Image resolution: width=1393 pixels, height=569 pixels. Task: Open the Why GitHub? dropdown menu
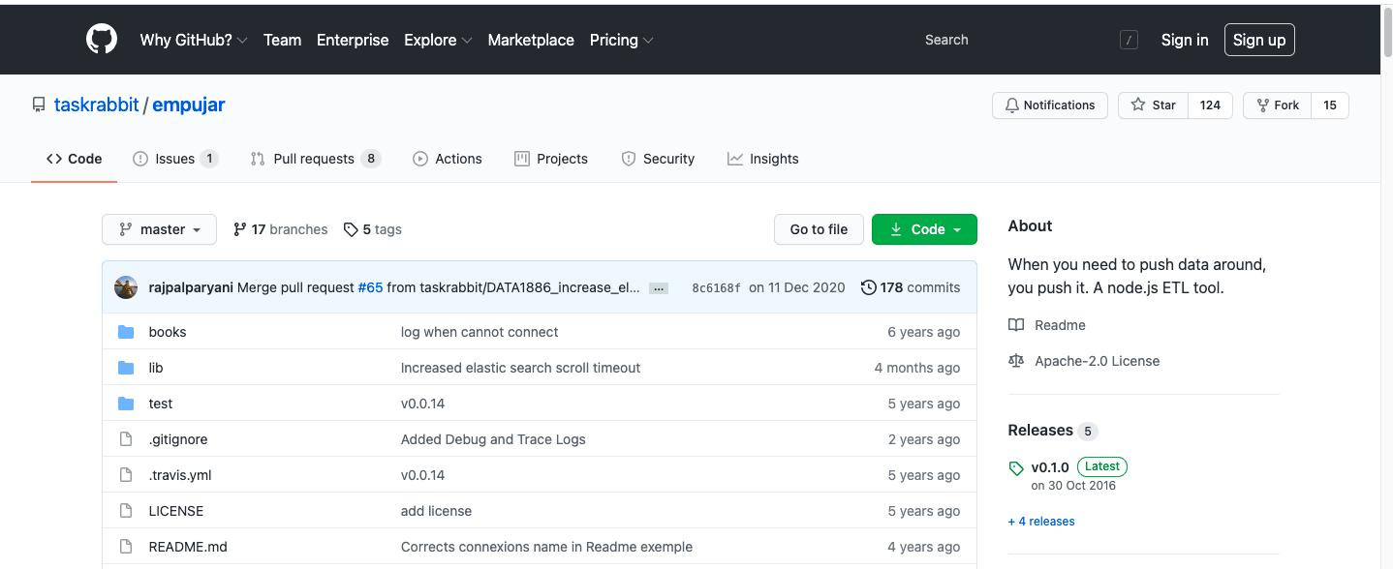[x=194, y=40]
